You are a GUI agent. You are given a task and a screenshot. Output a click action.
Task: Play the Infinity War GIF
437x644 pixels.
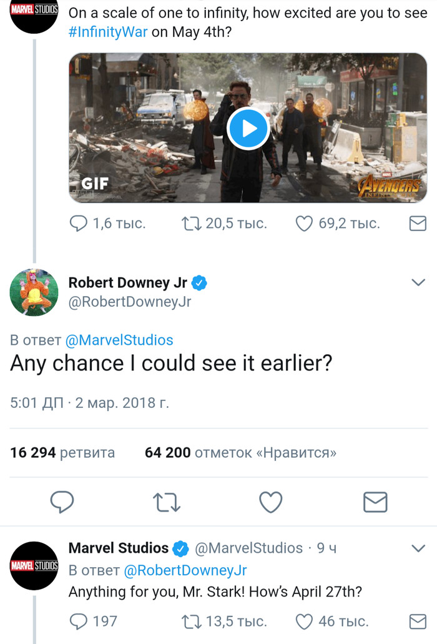coord(248,128)
